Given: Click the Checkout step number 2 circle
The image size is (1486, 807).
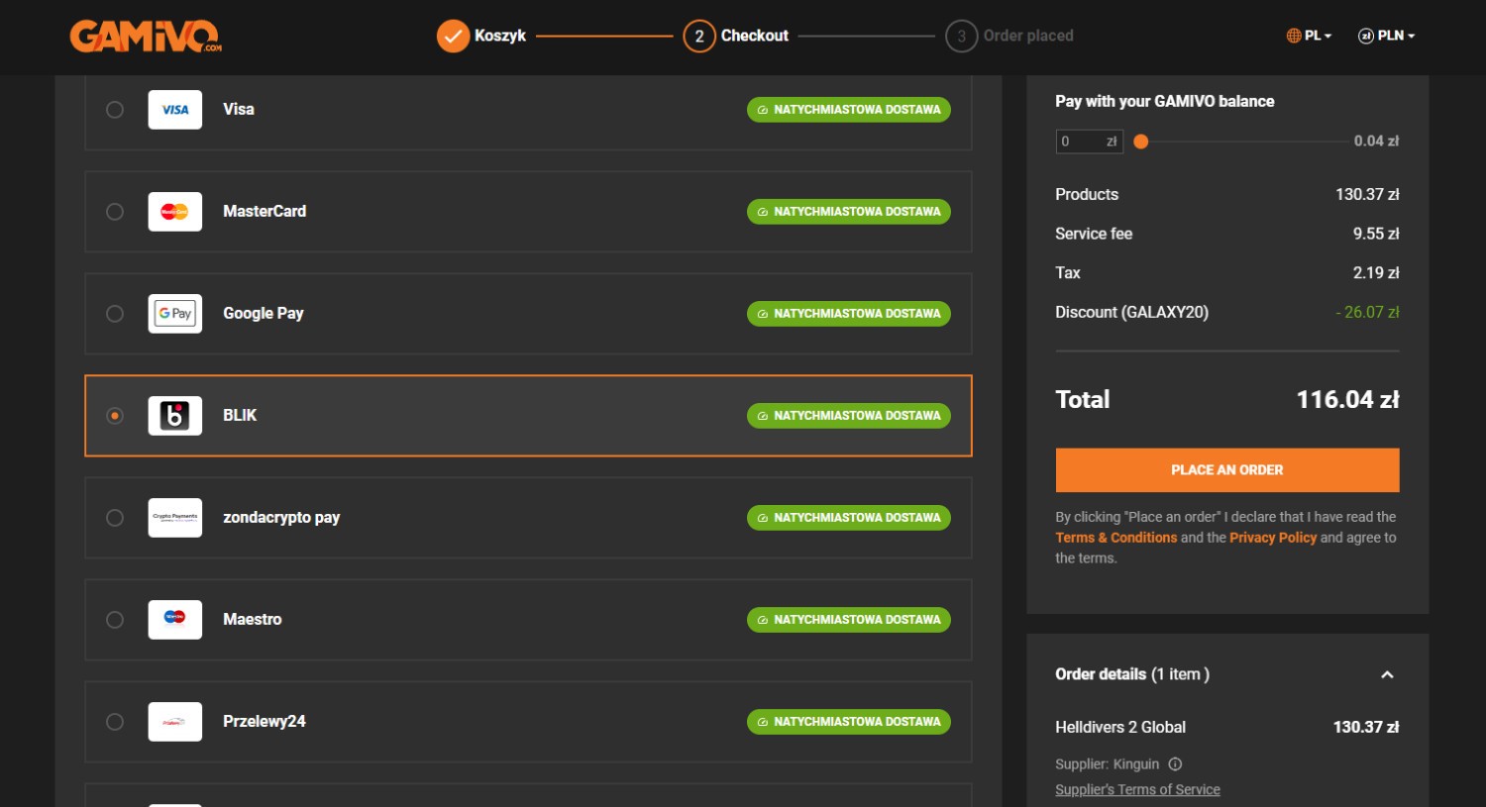Looking at the screenshot, I should 699,37.
